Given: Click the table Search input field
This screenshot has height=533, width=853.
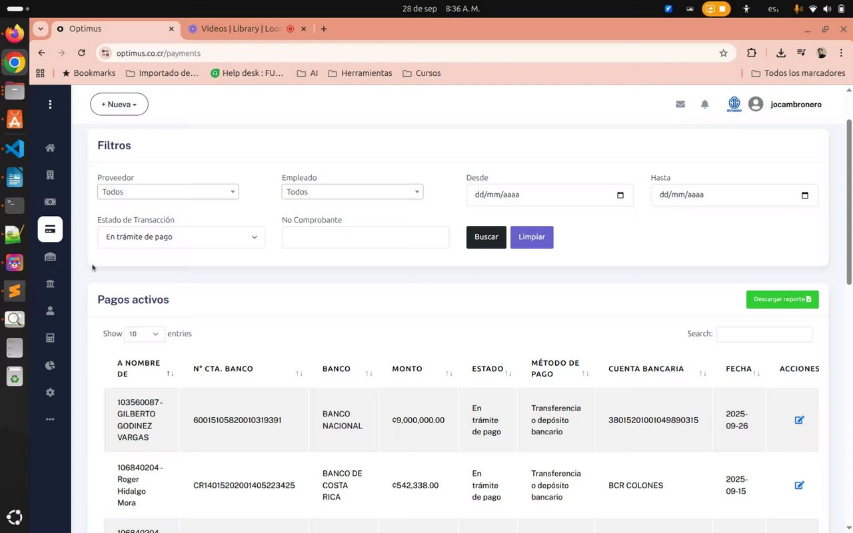Looking at the screenshot, I should point(764,334).
